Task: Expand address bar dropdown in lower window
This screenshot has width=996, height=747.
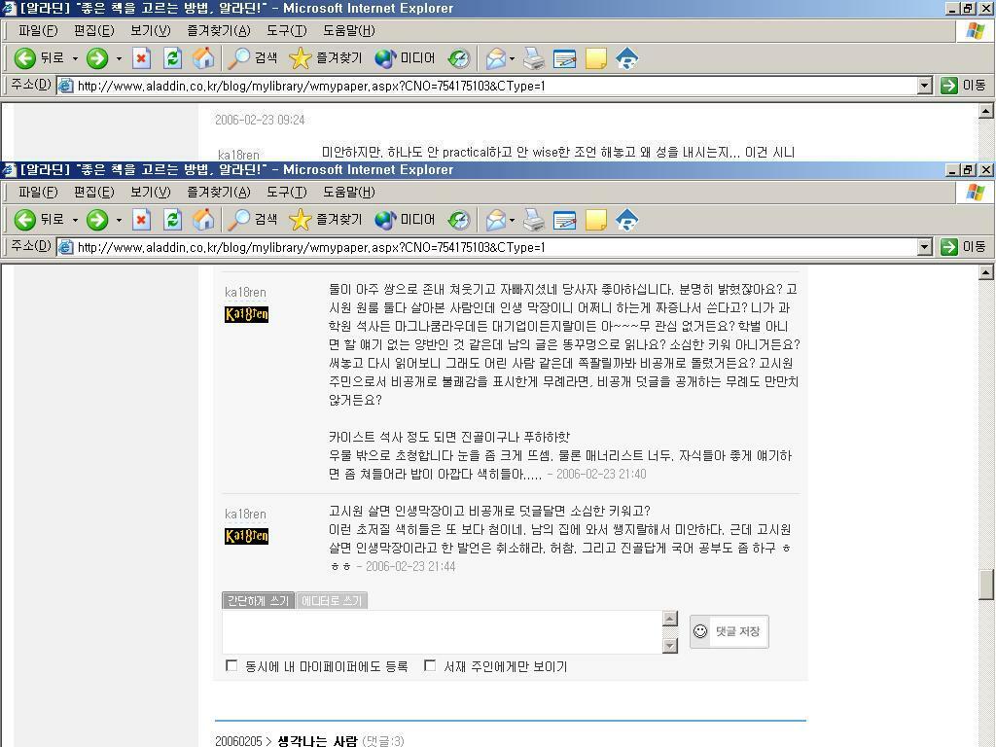Action: click(924, 247)
